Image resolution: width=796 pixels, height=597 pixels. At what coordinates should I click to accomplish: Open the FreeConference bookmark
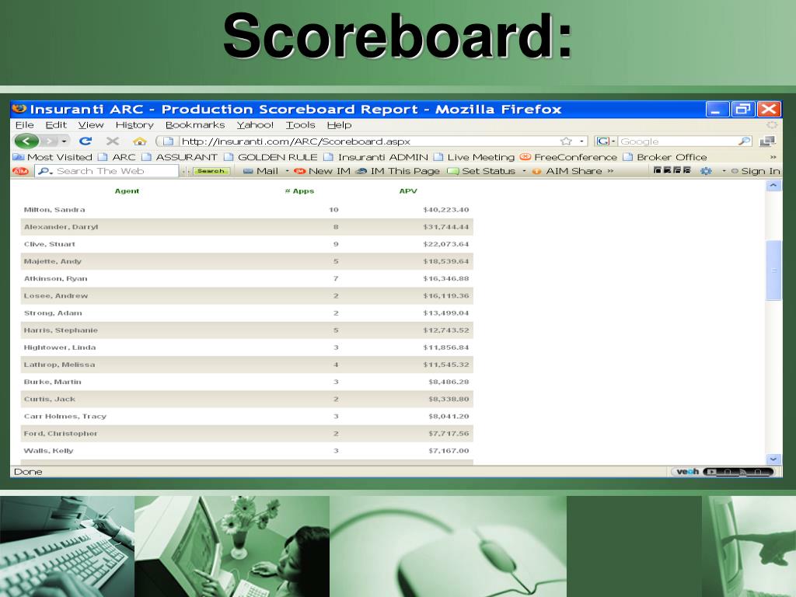568,157
